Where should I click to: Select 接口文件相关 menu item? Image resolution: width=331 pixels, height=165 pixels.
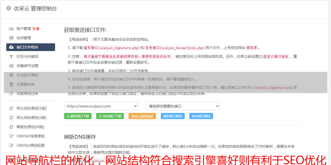pos(31,47)
